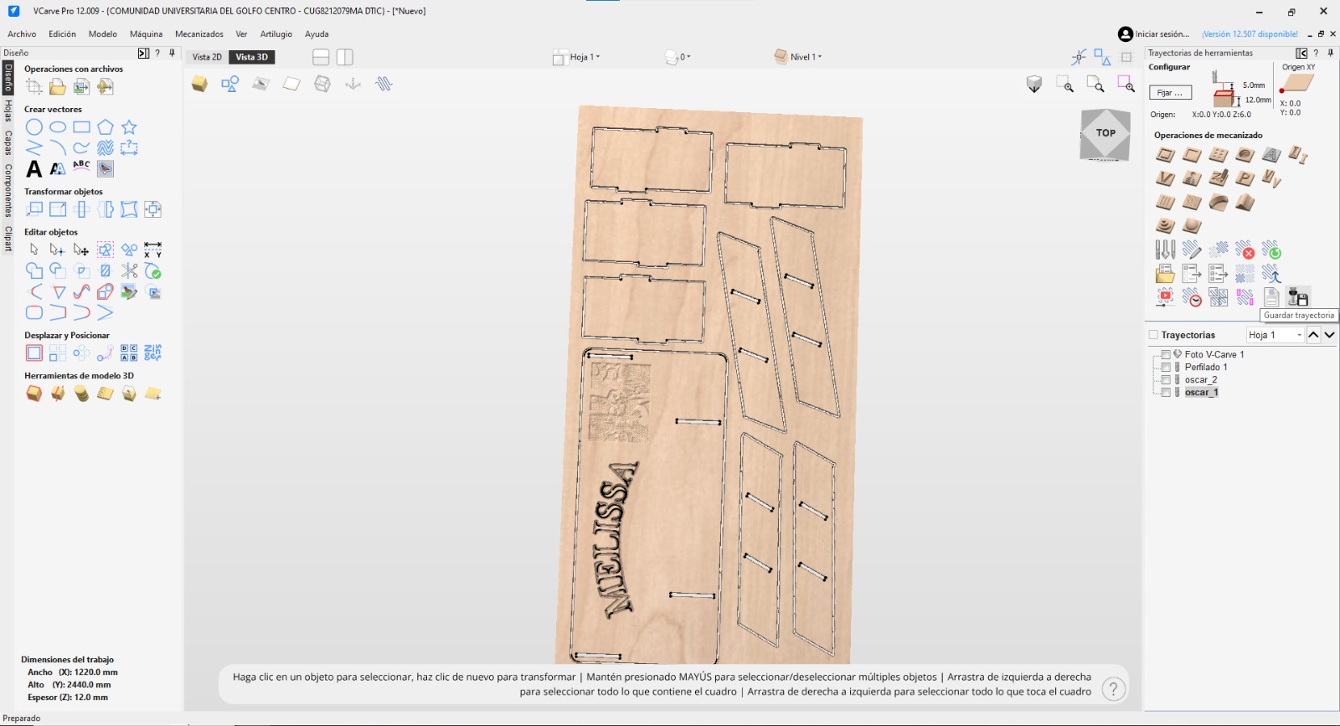This screenshot has width=1340, height=726.
Task: Select the draw text tool (large A)
Action: (x=33, y=168)
